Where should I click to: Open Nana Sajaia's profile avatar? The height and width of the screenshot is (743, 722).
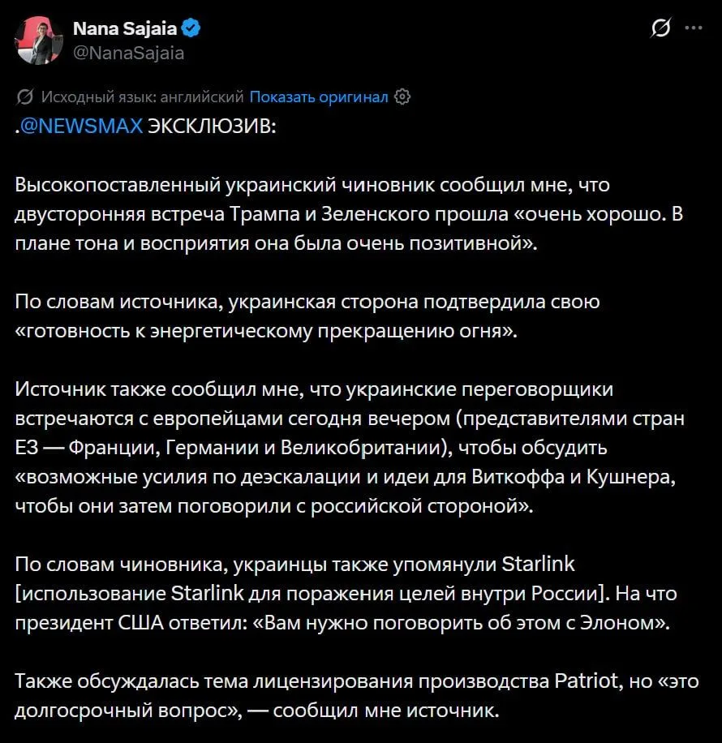(39, 41)
